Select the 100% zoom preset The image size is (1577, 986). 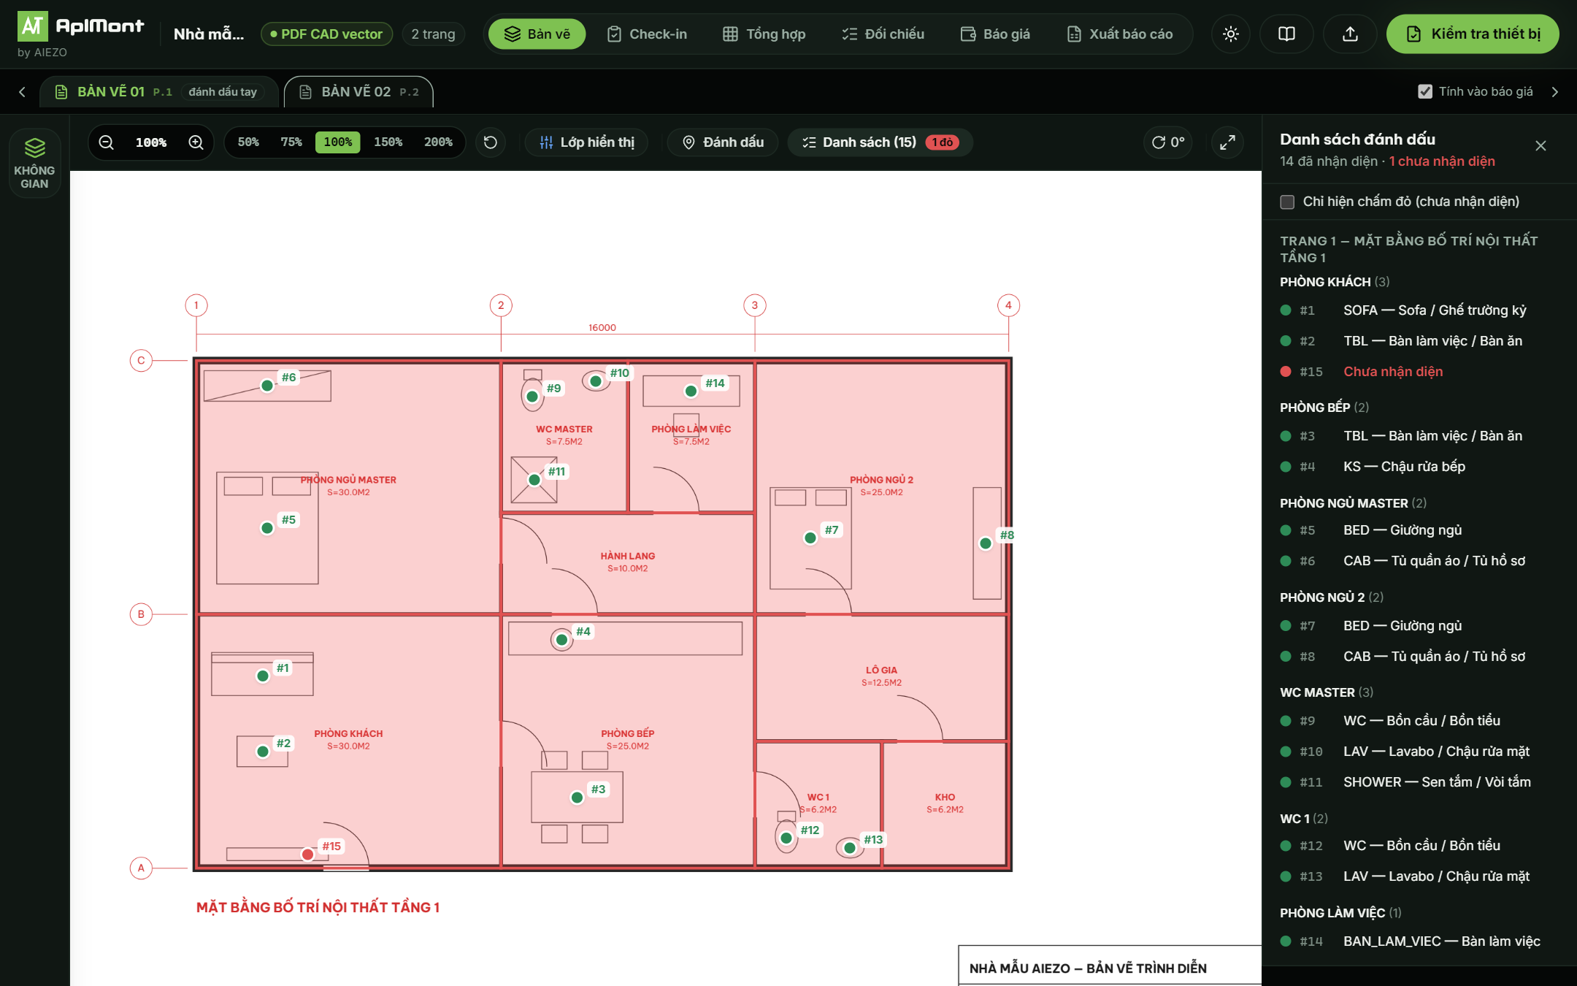click(338, 142)
